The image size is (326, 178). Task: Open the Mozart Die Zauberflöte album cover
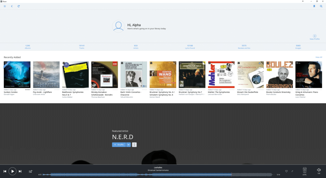(250, 75)
